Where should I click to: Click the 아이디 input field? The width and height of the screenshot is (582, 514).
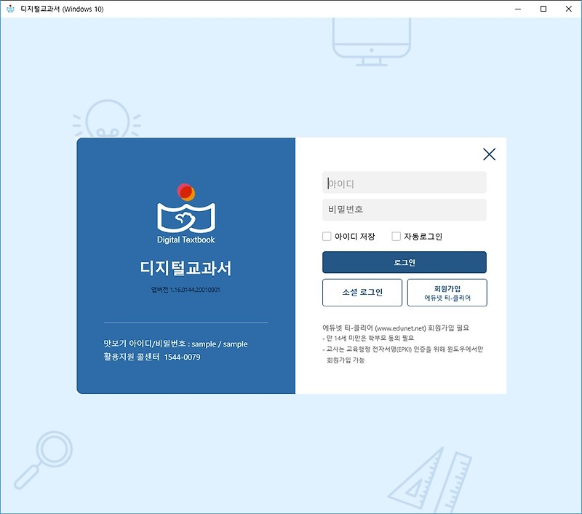click(404, 183)
